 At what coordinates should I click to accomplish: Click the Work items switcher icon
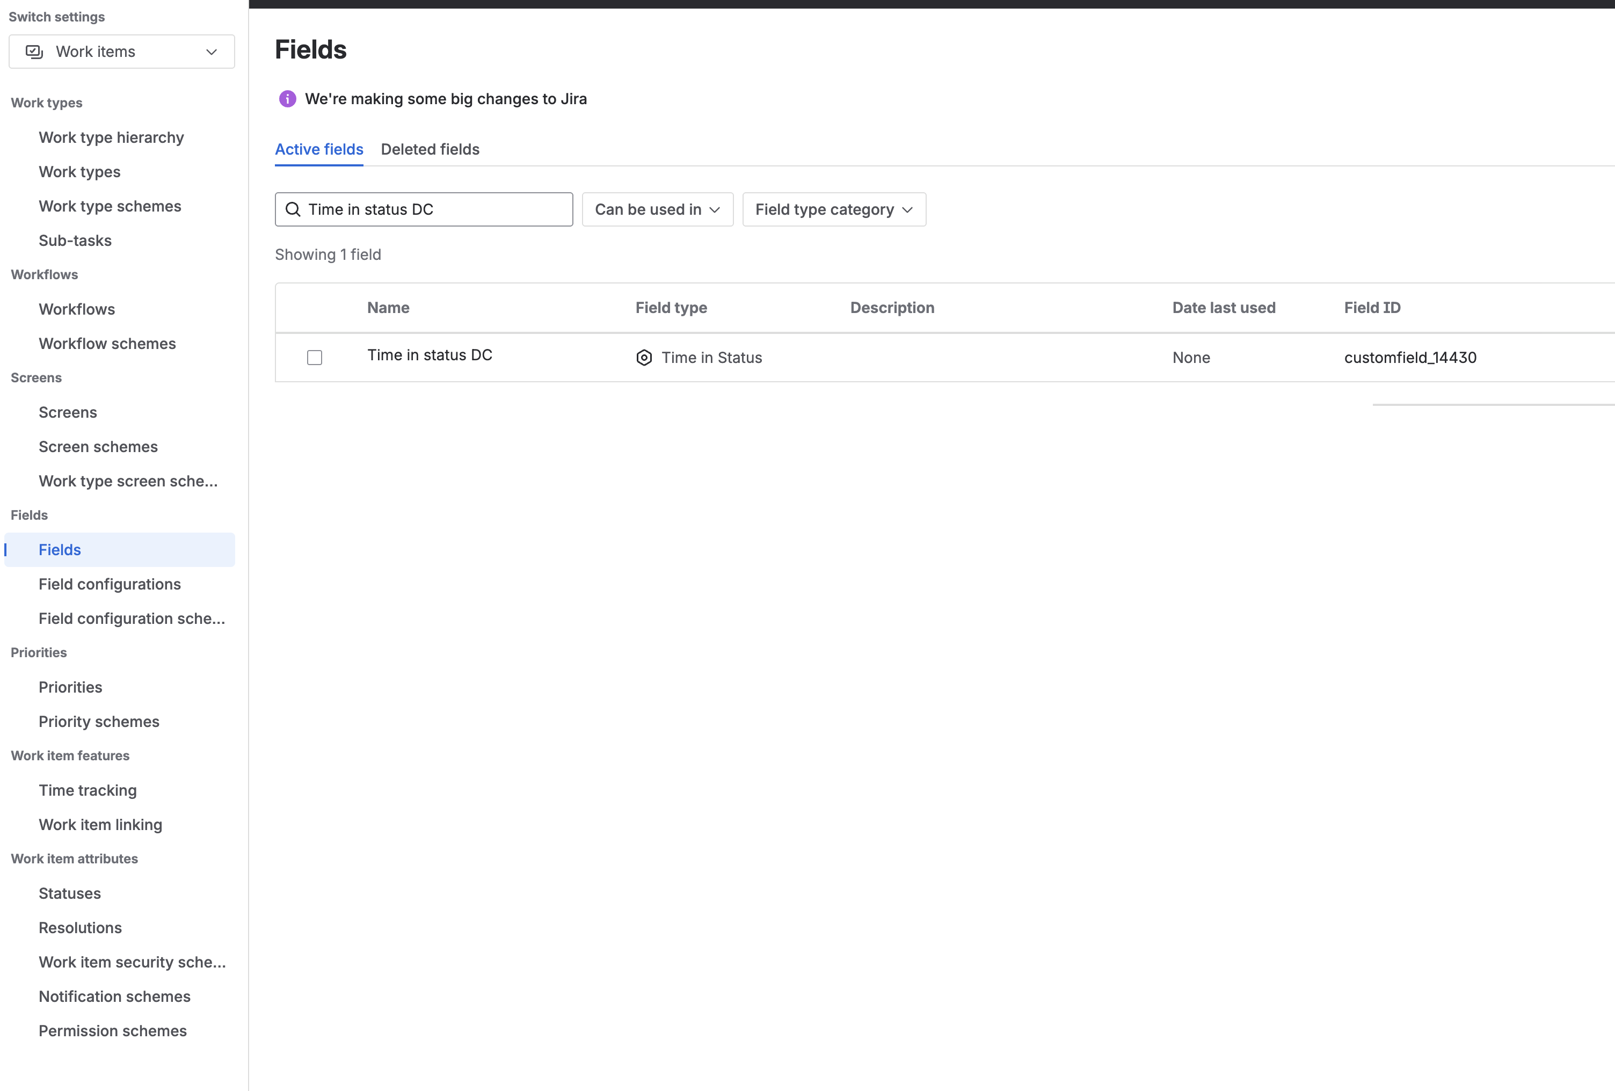click(33, 50)
